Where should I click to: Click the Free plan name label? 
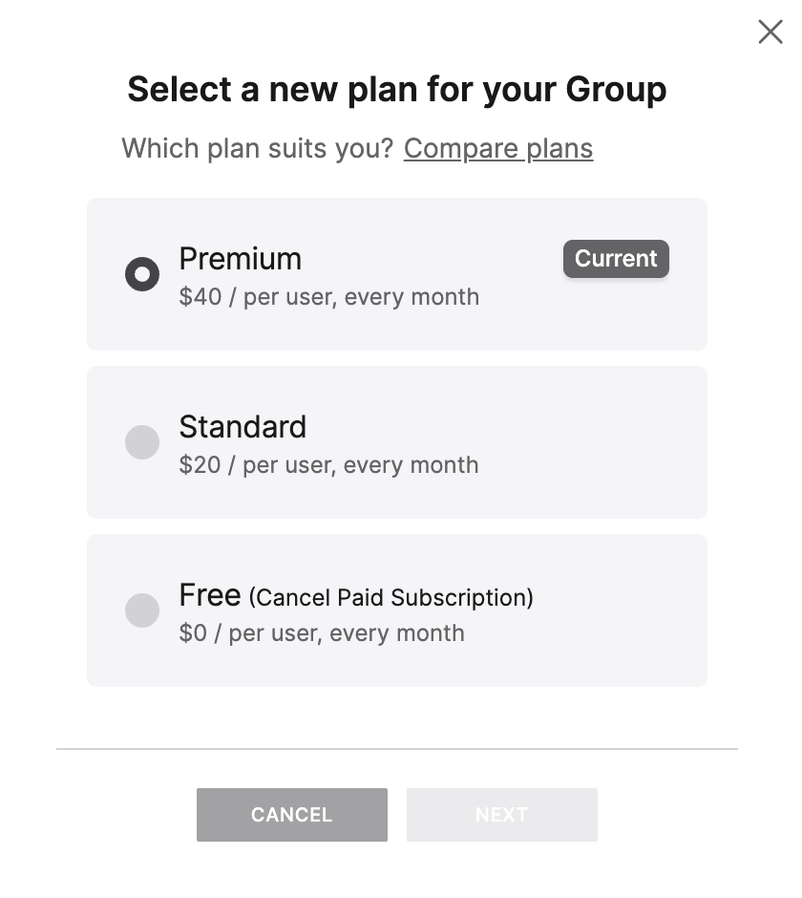point(209,595)
